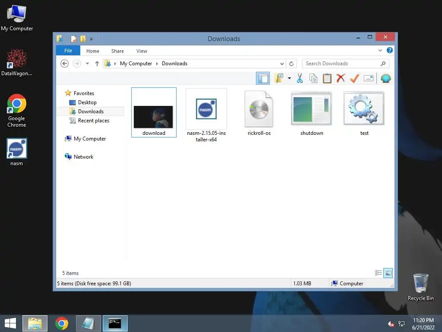Open Customize Quick Access Toolbar dropdown
This screenshot has height=332, width=442.
coord(92,39)
